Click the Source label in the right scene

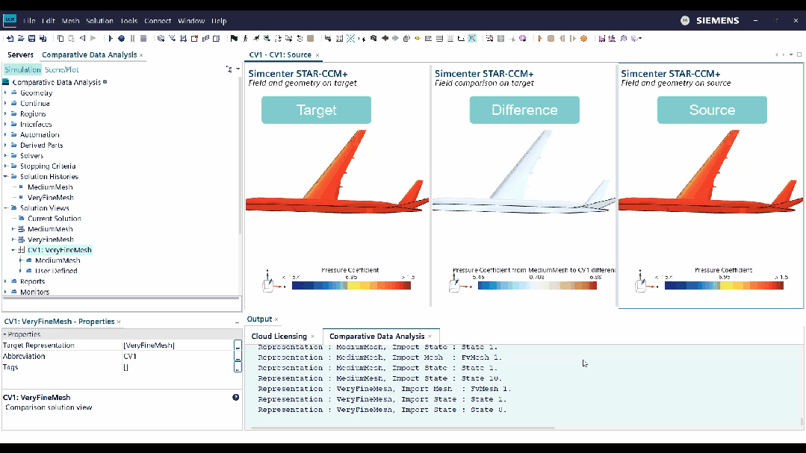[x=712, y=110]
